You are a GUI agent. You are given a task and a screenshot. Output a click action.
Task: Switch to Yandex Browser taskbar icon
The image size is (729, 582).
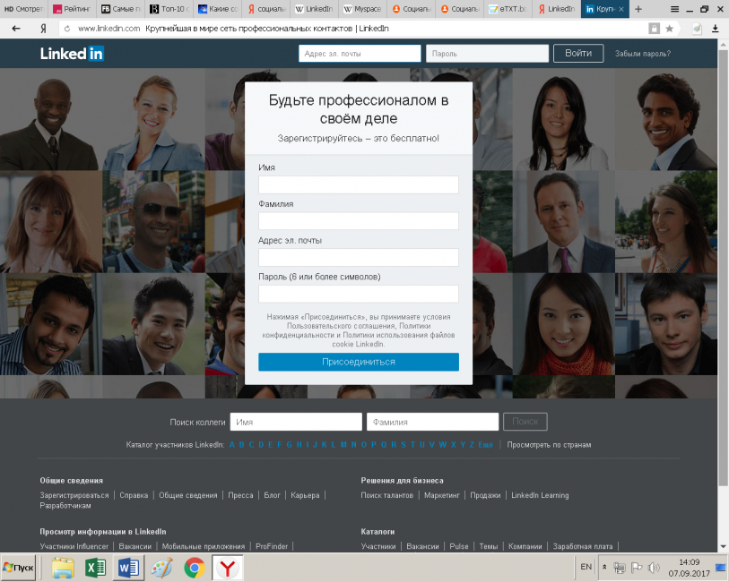click(228, 568)
